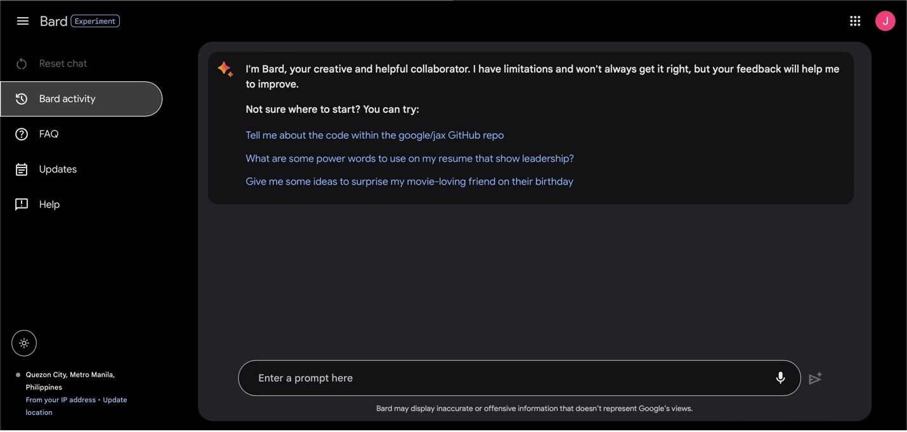Select Bard activity in sidebar

pyautogui.click(x=81, y=99)
